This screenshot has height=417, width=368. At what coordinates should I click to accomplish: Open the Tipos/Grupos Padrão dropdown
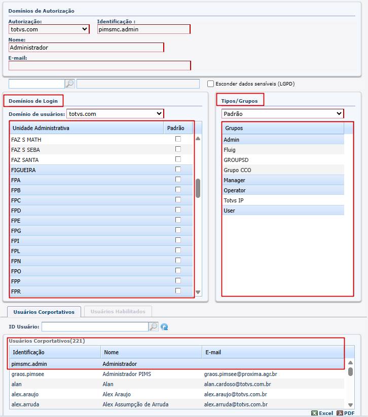point(282,114)
